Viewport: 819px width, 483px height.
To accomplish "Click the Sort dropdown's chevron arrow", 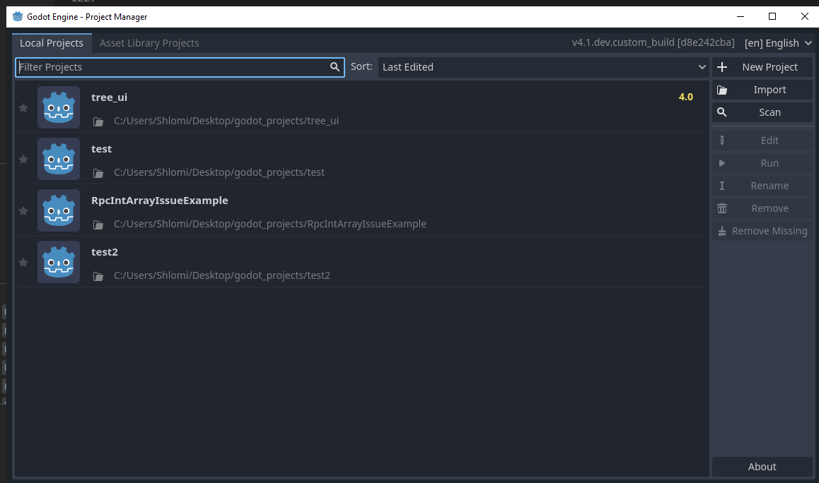I will tap(701, 67).
